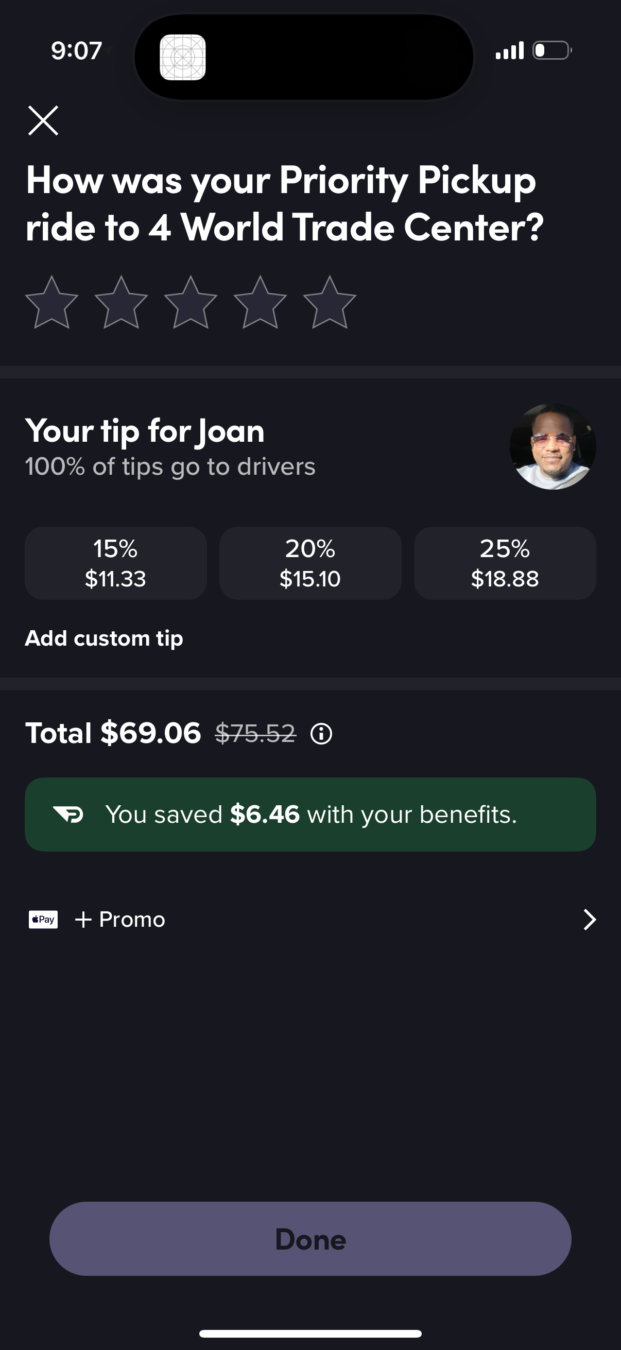Select the 20% tip option
The image size is (621, 1350).
coord(310,563)
